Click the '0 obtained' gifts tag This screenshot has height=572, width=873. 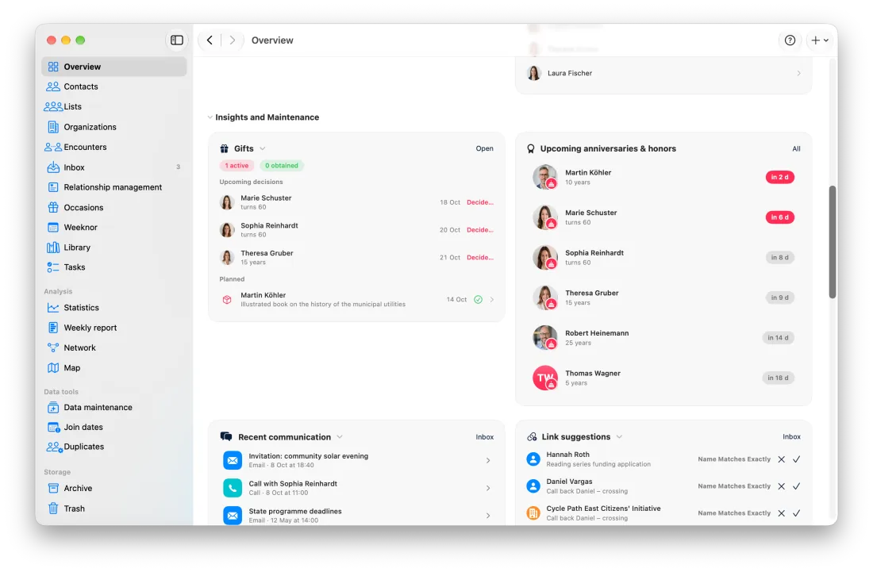pos(281,165)
